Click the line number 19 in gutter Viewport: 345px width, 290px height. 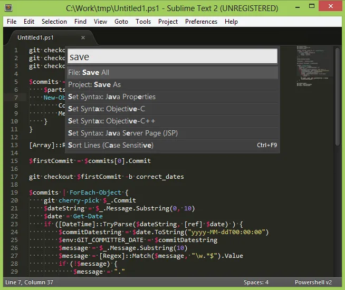click(15, 192)
